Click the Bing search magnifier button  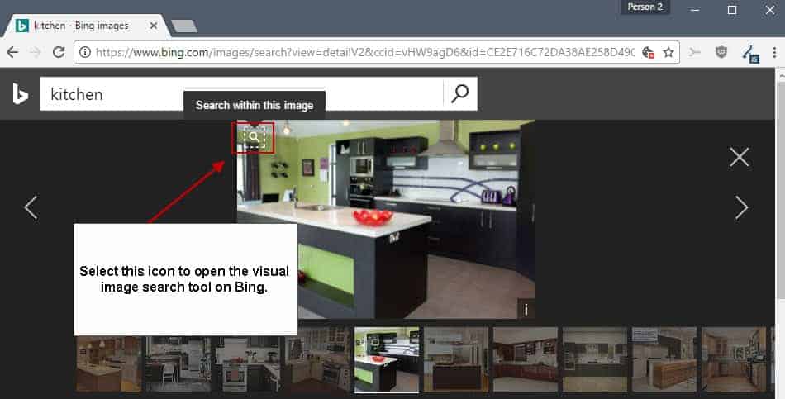pos(459,94)
